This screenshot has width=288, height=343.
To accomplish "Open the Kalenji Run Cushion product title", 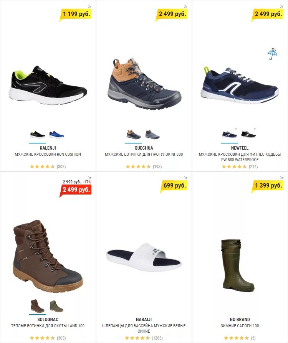I will click(48, 154).
